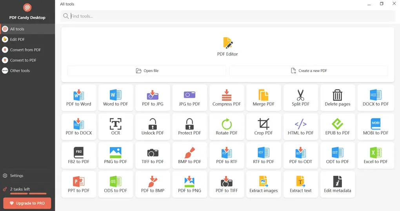Open PDF to ODT converter
This screenshot has height=211, width=400.
pos(300,155)
